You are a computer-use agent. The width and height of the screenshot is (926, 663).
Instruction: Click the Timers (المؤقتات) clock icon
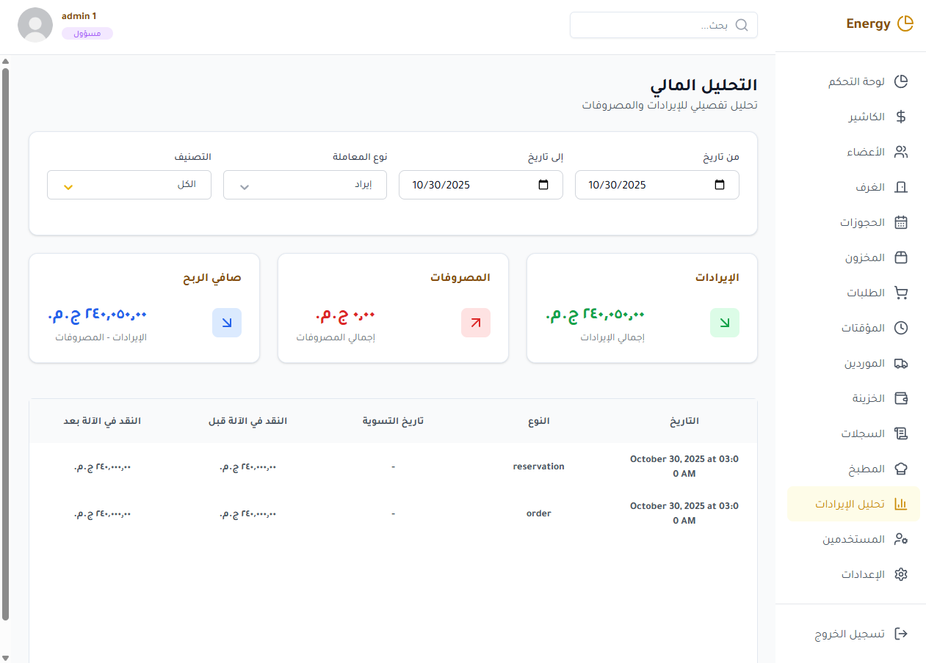pyautogui.click(x=901, y=327)
